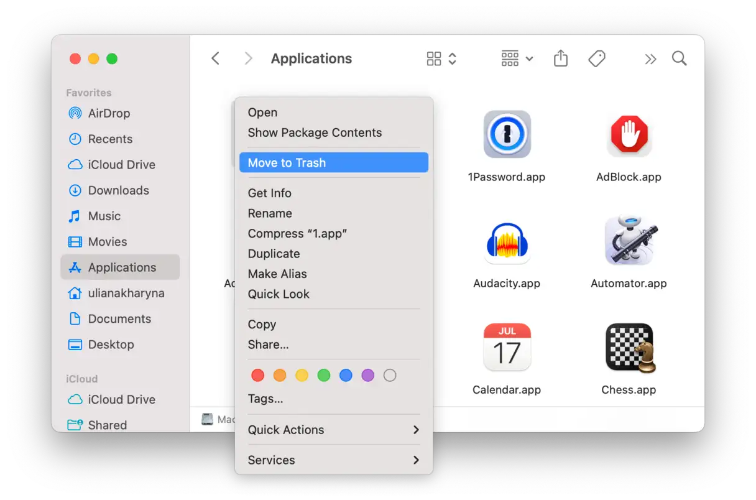The image size is (756, 500).
Task: Click the Tag icon in toolbar
Action: click(x=597, y=58)
